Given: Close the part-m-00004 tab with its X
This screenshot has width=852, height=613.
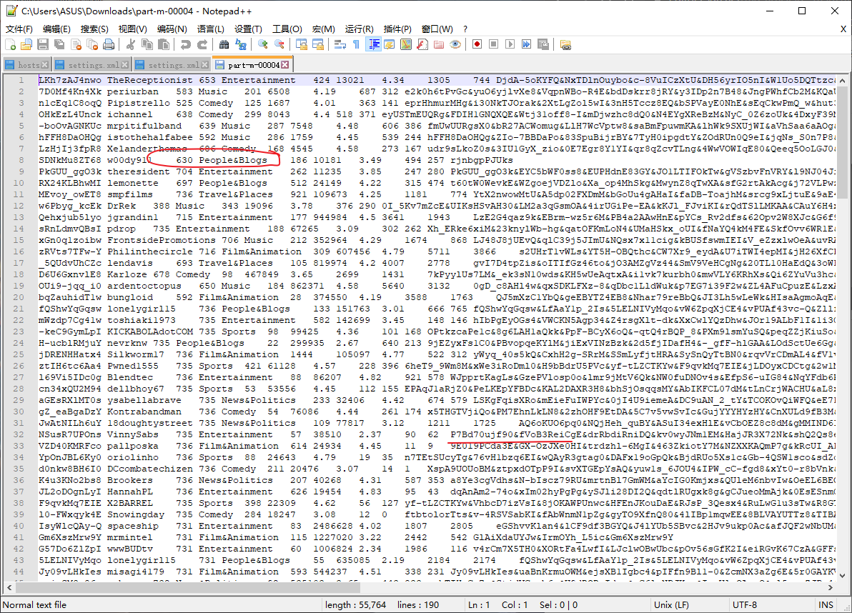Looking at the screenshot, I should 284,64.
